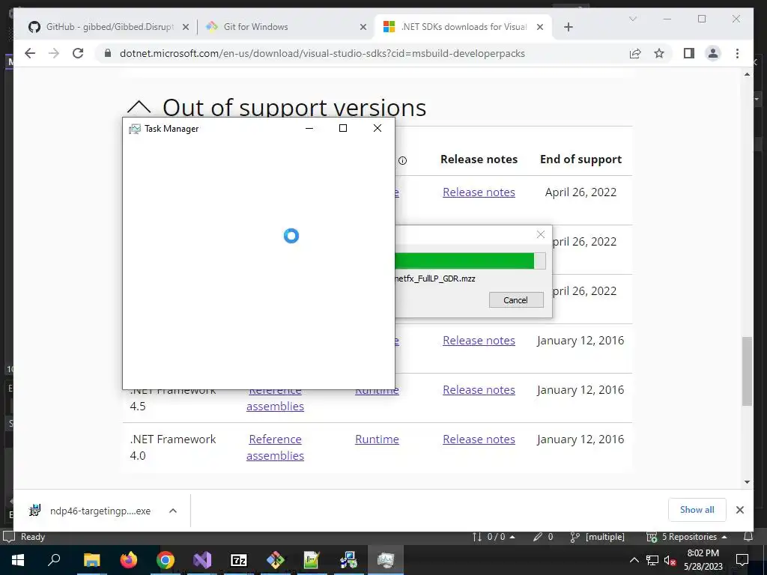Show all downloads

click(x=697, y=510)
